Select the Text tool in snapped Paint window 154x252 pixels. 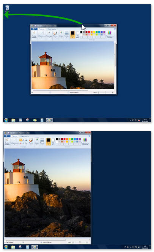26,140
